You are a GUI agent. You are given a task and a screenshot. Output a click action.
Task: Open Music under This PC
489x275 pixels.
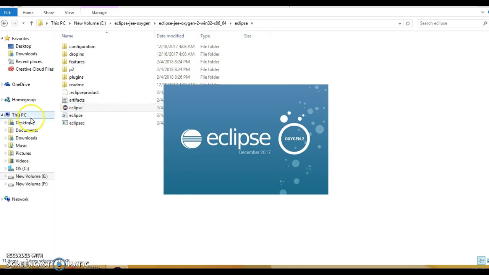(x=21, y=146)
